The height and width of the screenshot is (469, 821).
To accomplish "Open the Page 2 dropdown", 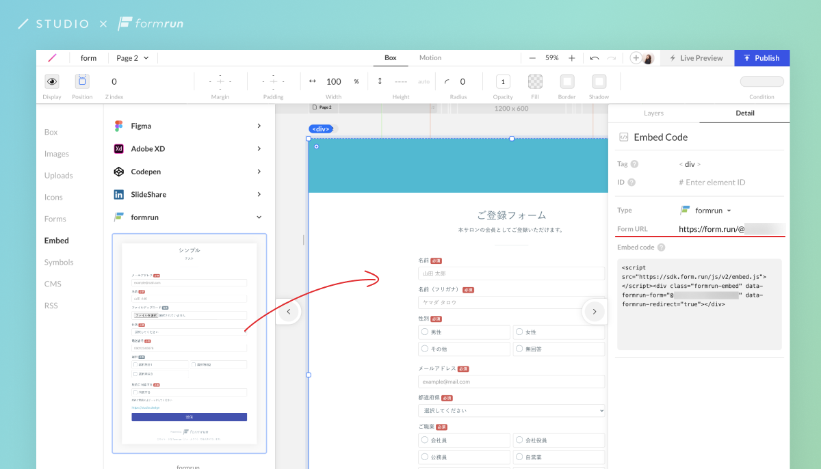I will click(133, 58).
